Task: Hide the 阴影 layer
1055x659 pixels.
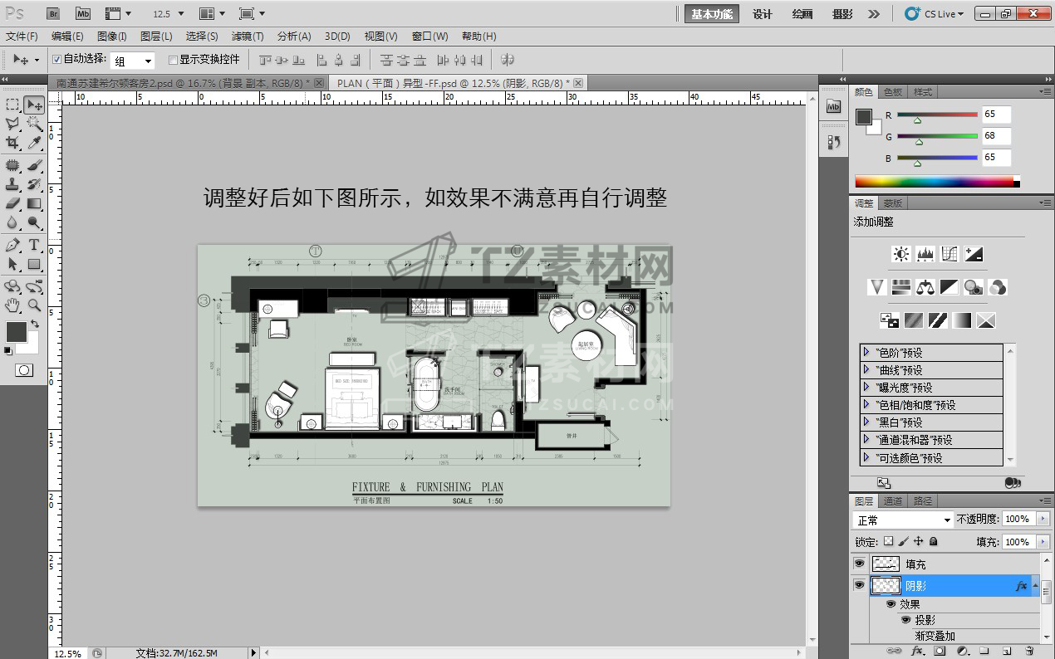Action: [859, 585]
